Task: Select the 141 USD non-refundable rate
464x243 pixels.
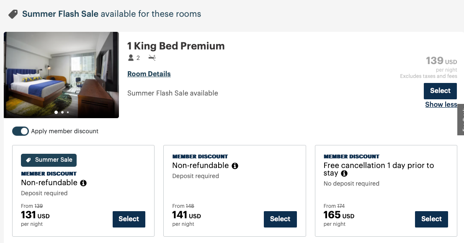Action: (280, 219)
